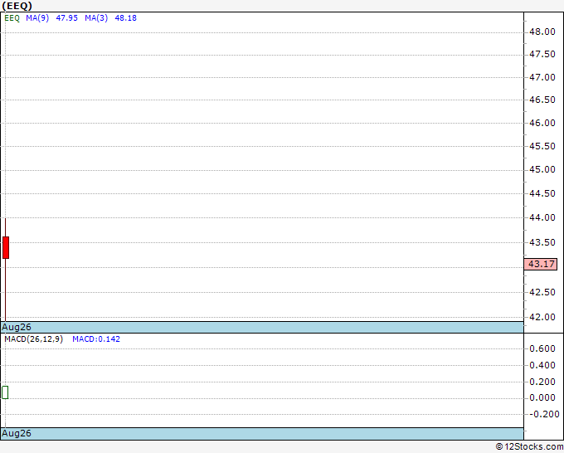Click the MA(9) value 47.95
The image size is (564, 453).
(67, 18)
